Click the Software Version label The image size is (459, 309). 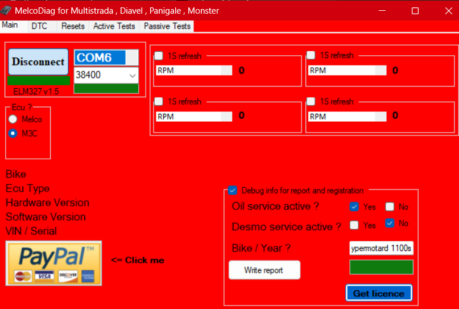(46, 217)
